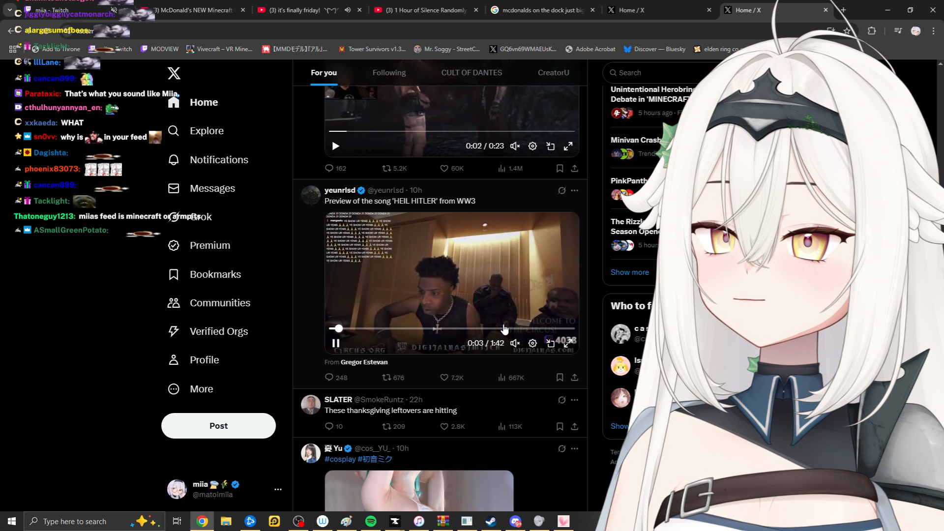The image size is (944, 531).
Task: Bookmark the yeunrlsd post
Action: pyautogui.click(x=560, y=378)
